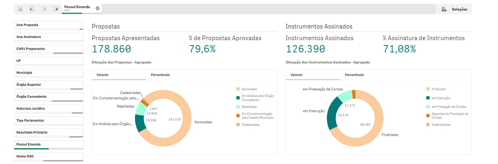The width and height of the screenshot is (498, 164).
Task: Step forward one selection
Action: [x=44, y=9]
